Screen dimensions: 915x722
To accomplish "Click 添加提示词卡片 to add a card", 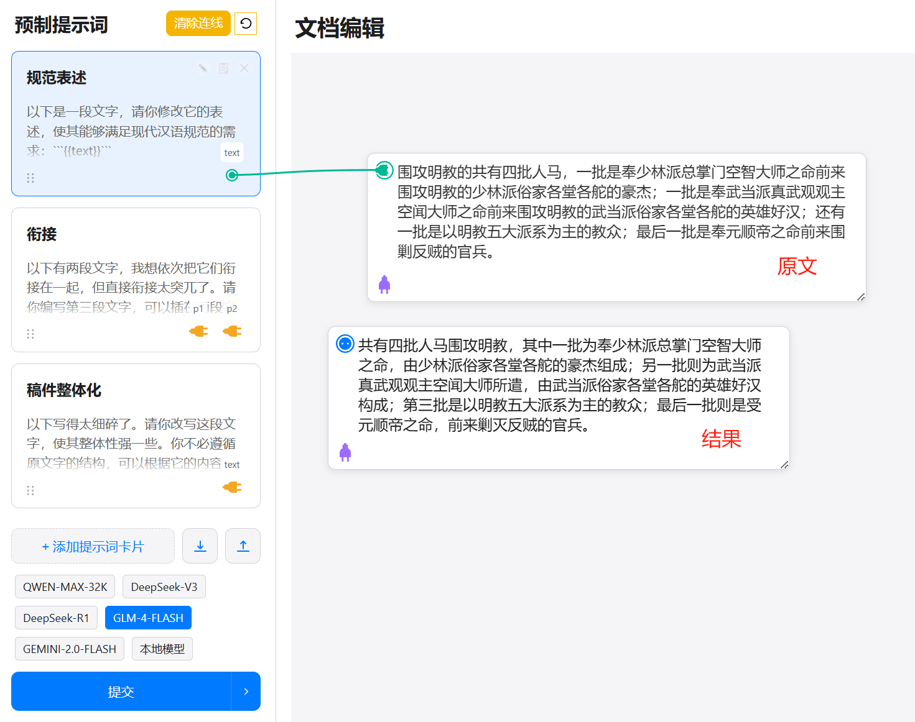I will coord(93,546).
